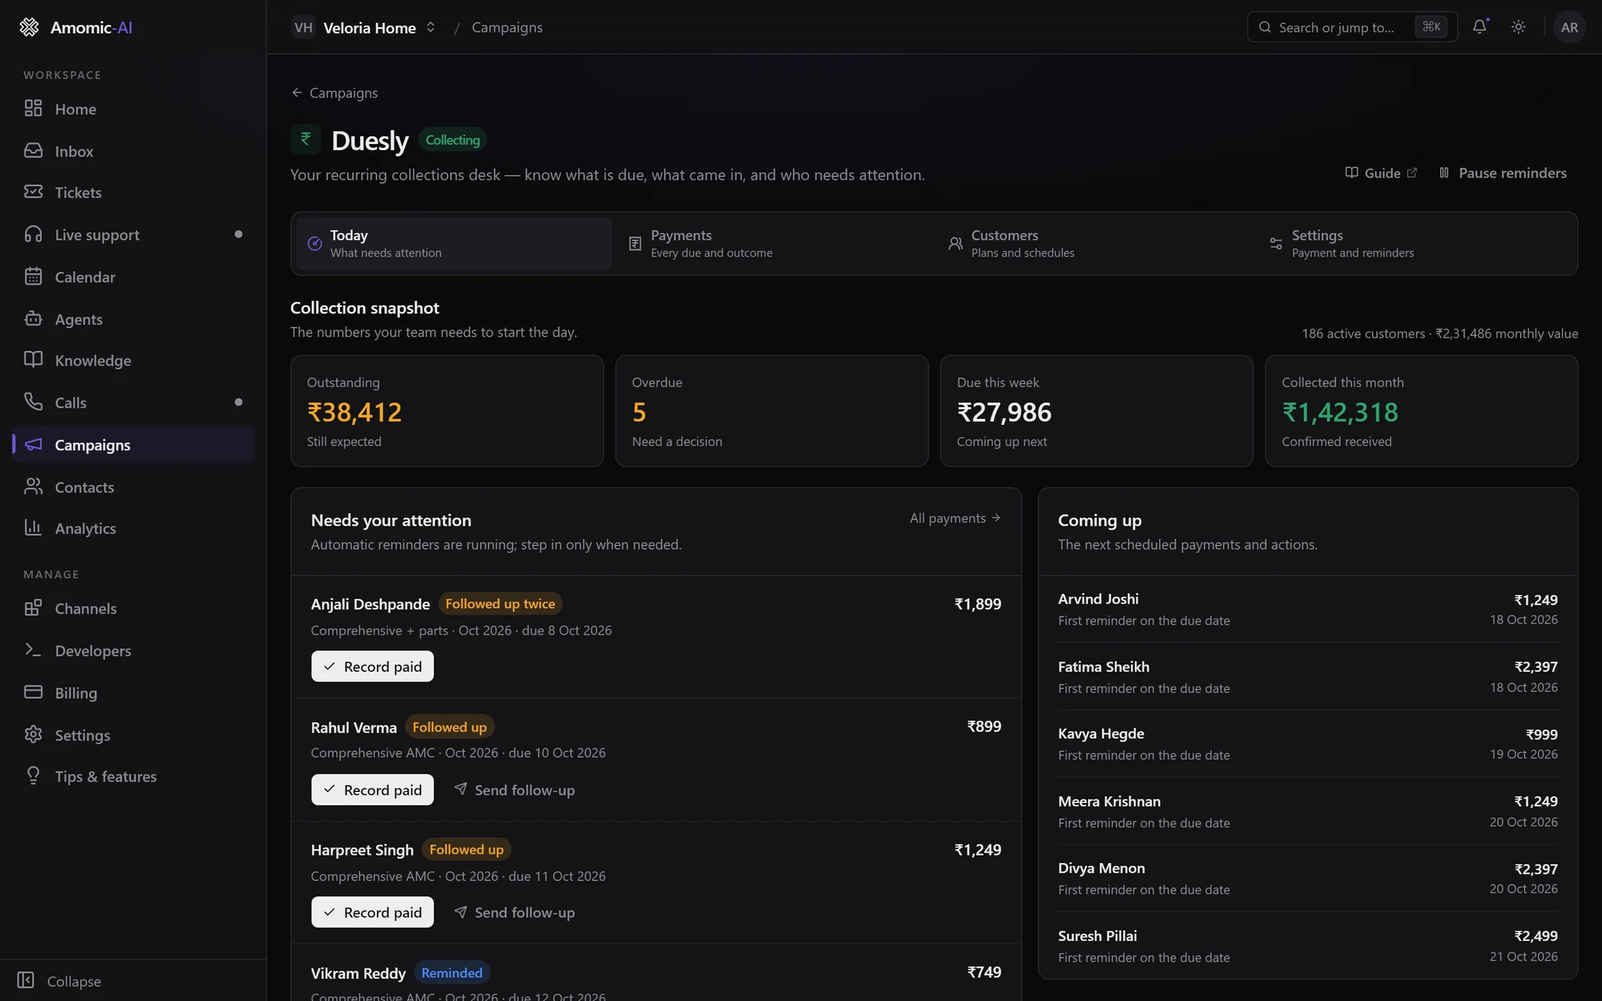Open Analytics from the sidebar
This screenshot has height=1001, width=1602.
point(133,529)
